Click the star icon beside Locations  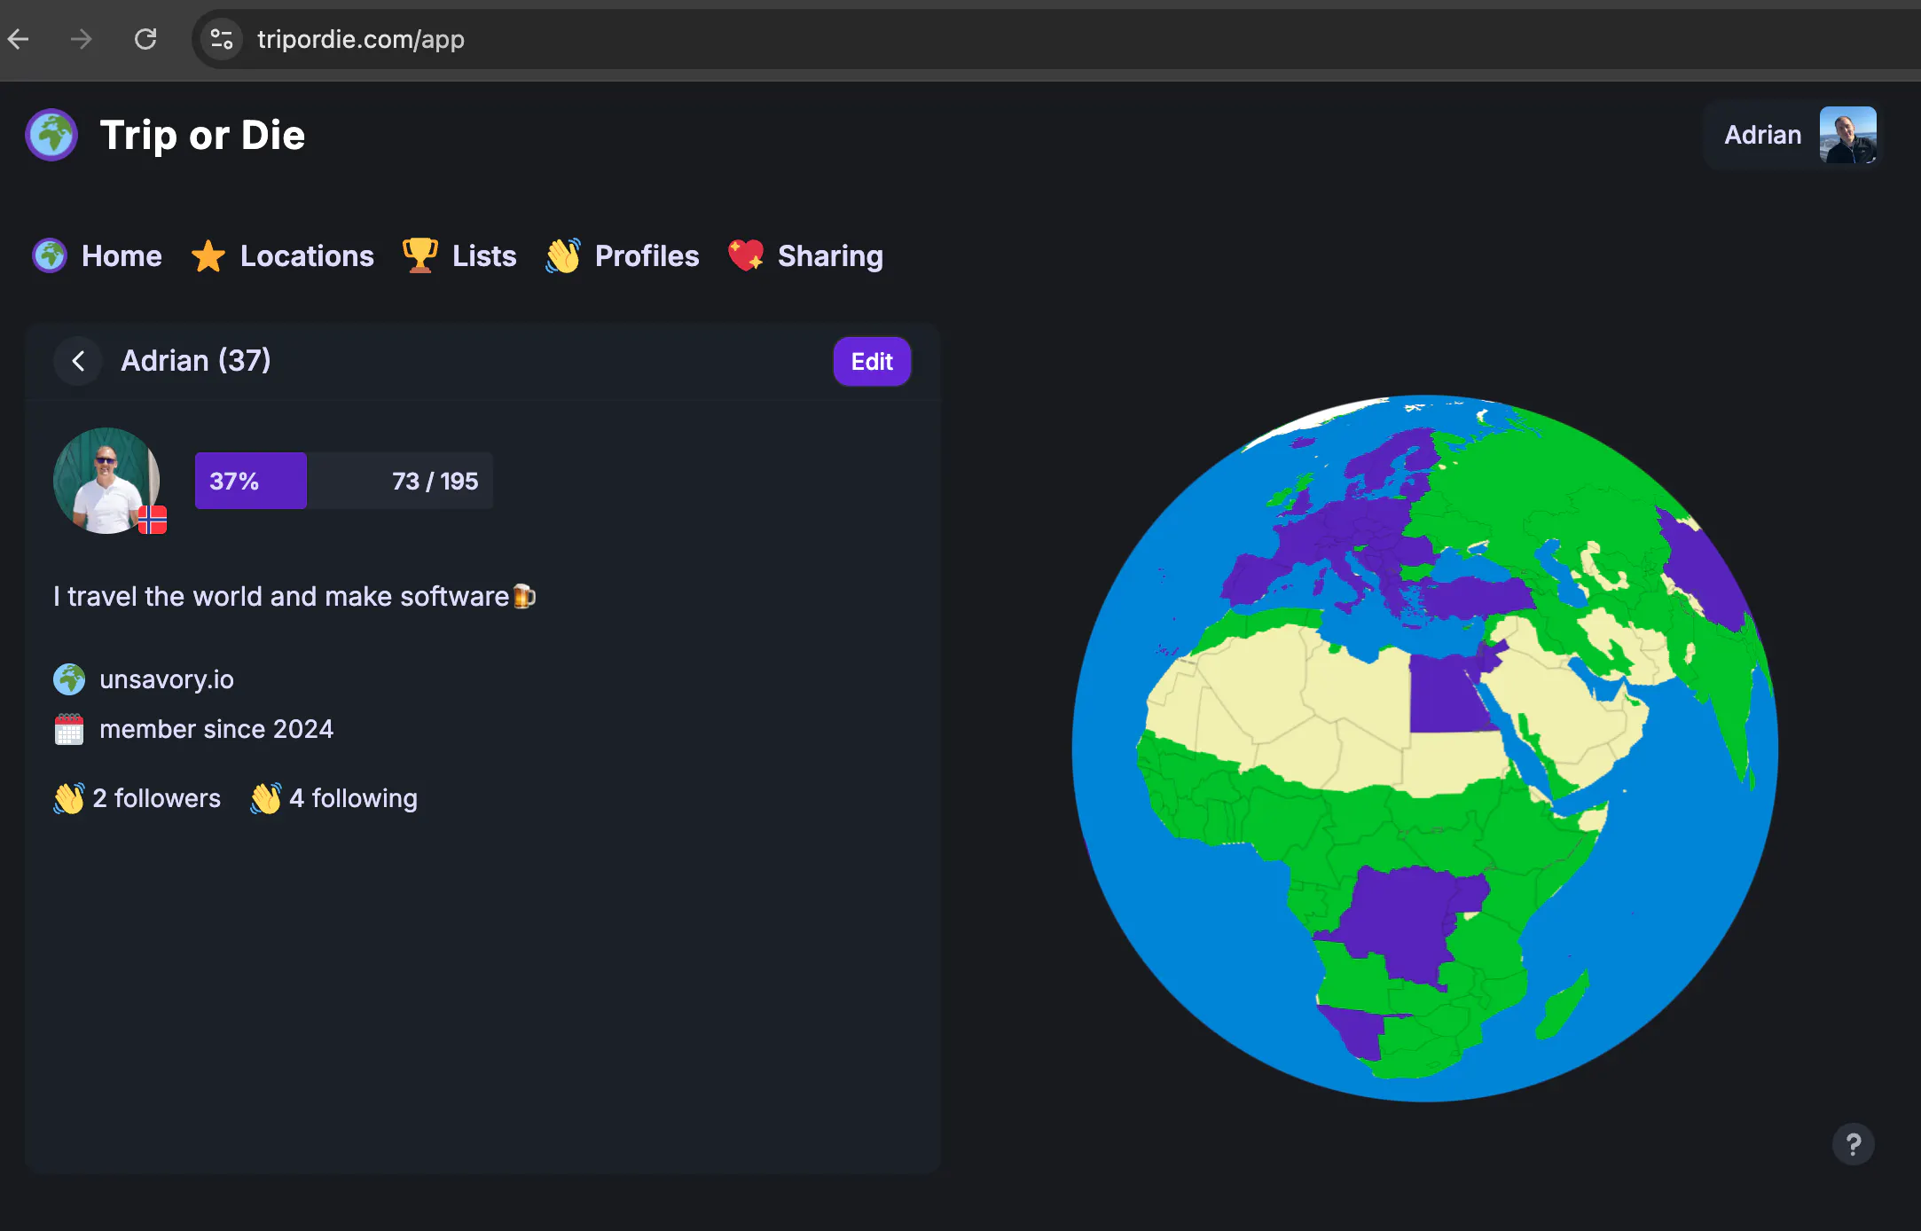click(x=208, y=256)
